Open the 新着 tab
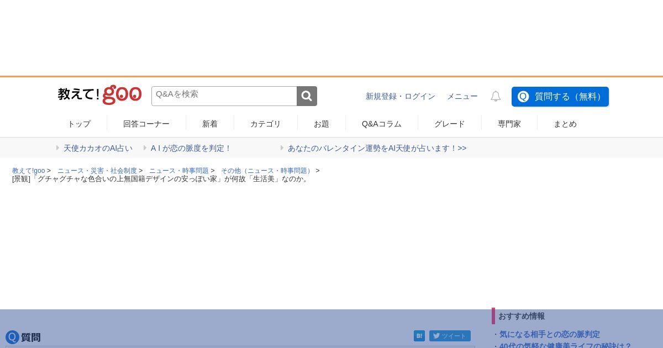The image size is (663, 348). point(210,124)
